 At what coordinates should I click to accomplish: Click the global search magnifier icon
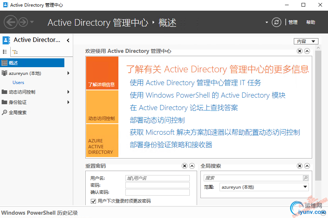coord(305,178)
